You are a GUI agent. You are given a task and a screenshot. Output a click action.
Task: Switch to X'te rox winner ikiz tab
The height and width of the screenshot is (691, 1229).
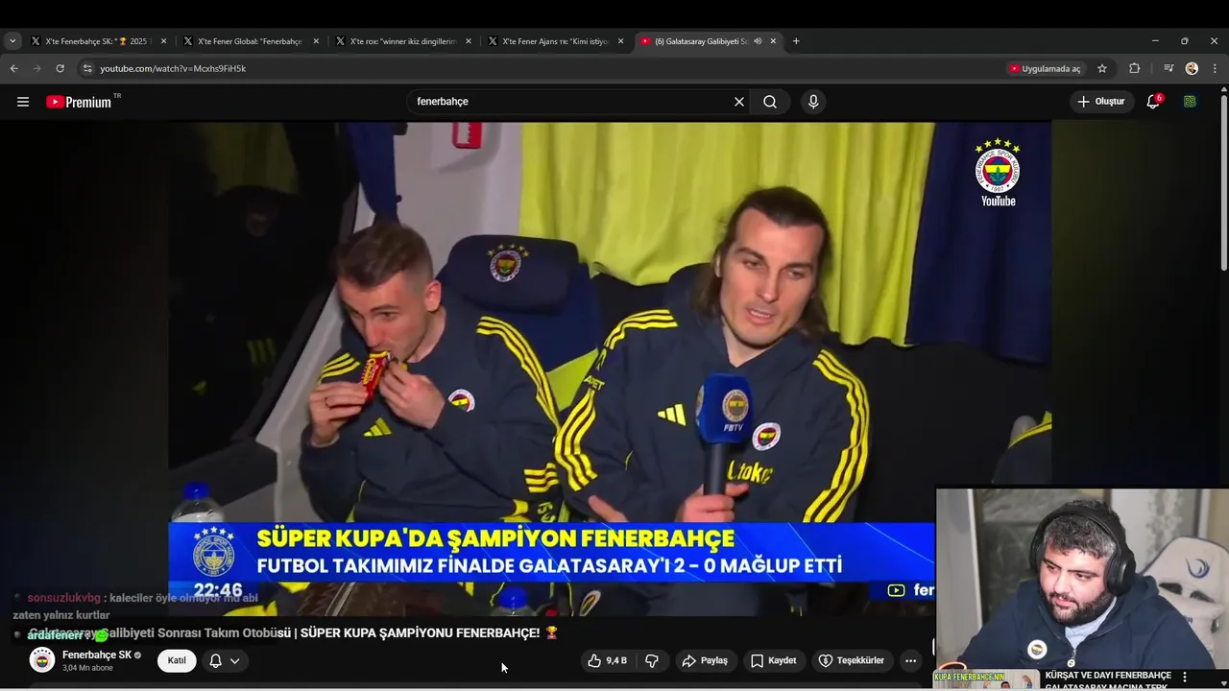click(x=404, y=41)
